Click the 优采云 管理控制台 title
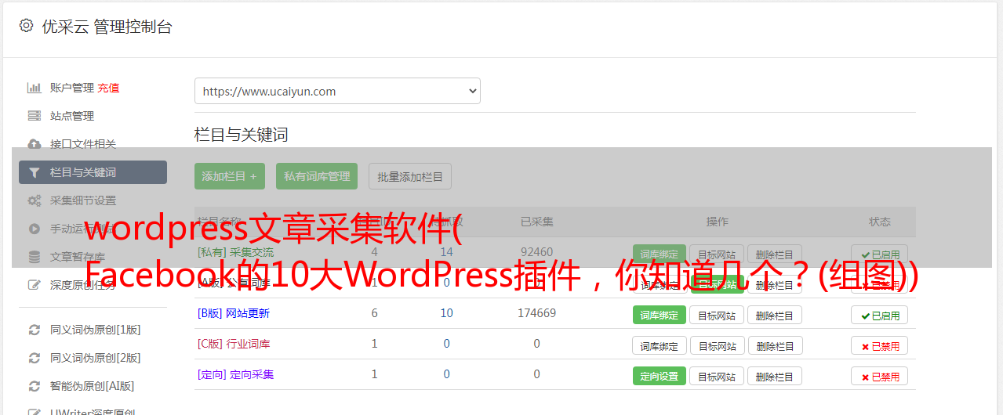 [107, 27]
